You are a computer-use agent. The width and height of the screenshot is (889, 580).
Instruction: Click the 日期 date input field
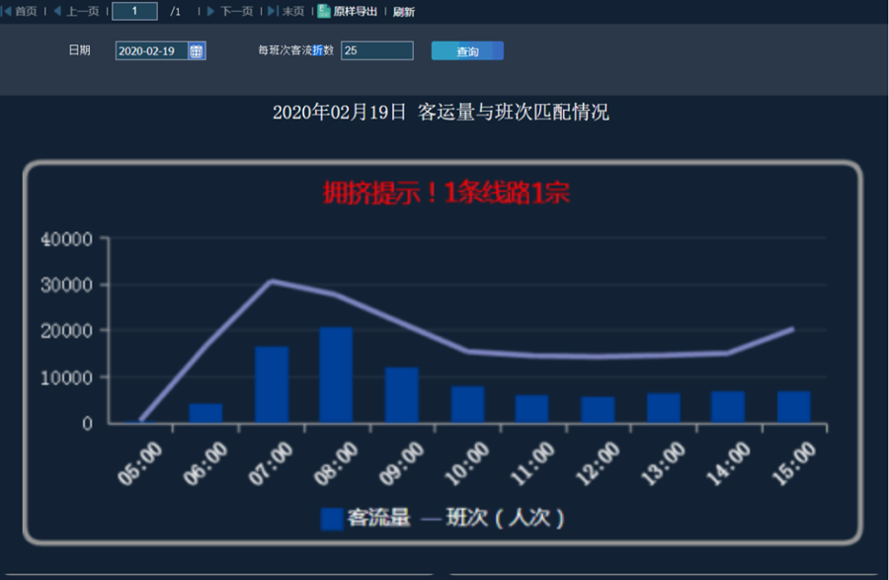(x=151, y=51)
